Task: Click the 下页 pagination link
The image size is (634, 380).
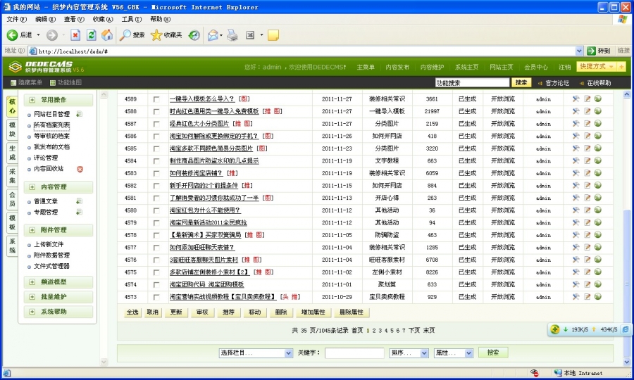Action: [414, 330]
